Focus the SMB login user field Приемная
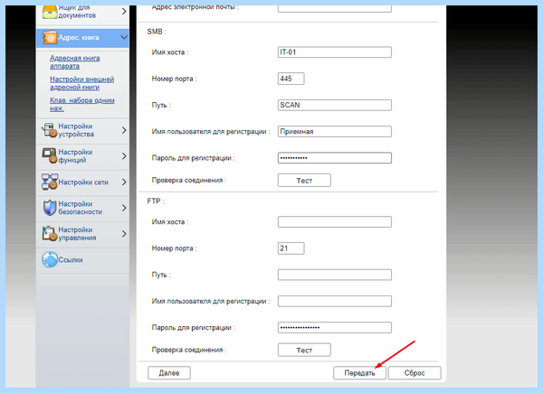The height and width of the screenshot is (393, 543). coord(335,131)
